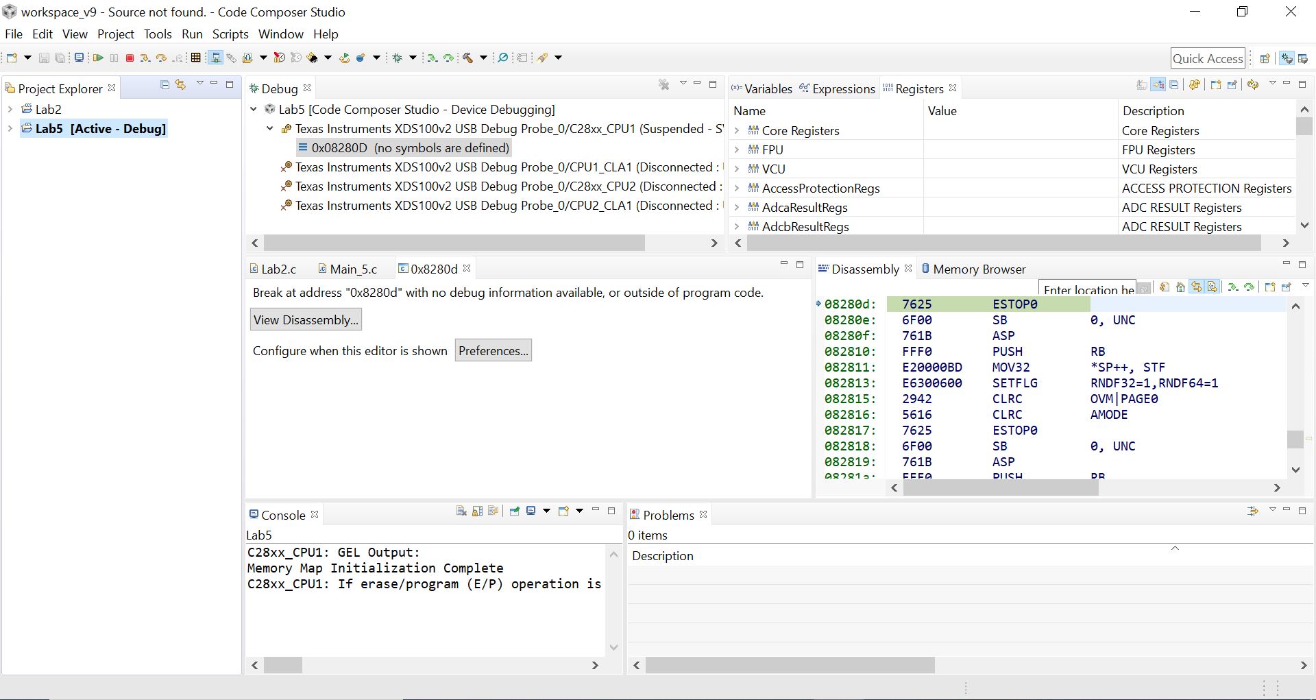Image resolution: width=1316 pixels, height=700 pixels.
Task: Click the green bug Debug icon
Action: pos(398,58)
